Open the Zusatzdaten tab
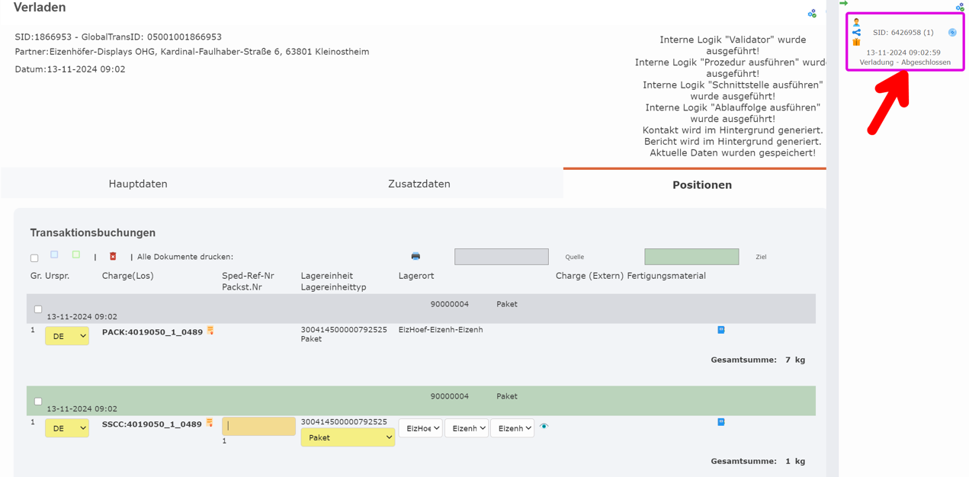969x477 pixels. click(418, 184)
